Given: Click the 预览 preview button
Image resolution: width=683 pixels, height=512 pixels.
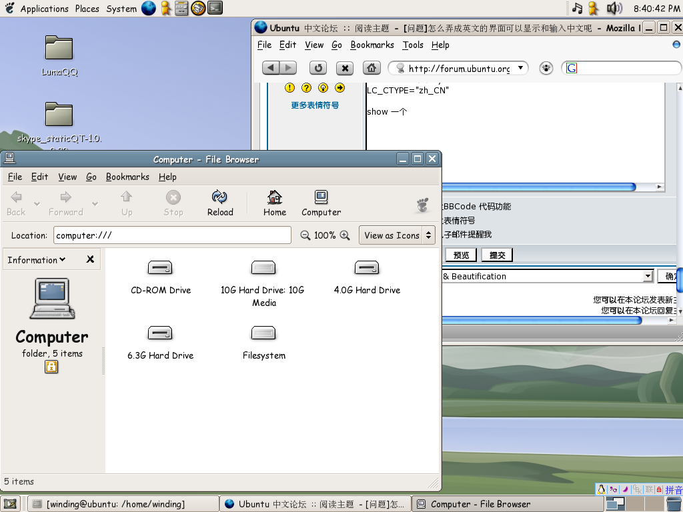Looking at the screenshot, I should click(x=461, y=255).
